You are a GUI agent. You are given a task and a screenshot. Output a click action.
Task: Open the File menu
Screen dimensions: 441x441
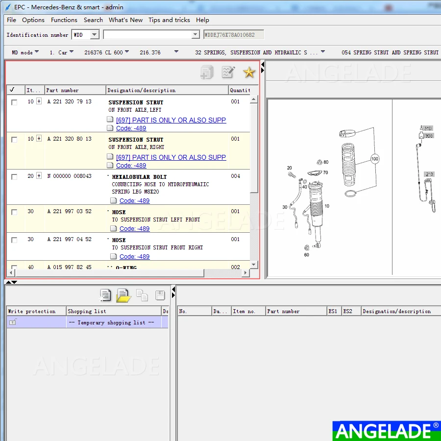coord(12,20)
